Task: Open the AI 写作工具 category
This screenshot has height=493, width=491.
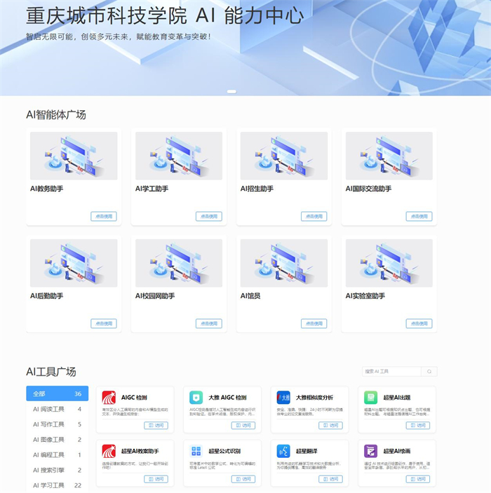Action: click(57, 424)
